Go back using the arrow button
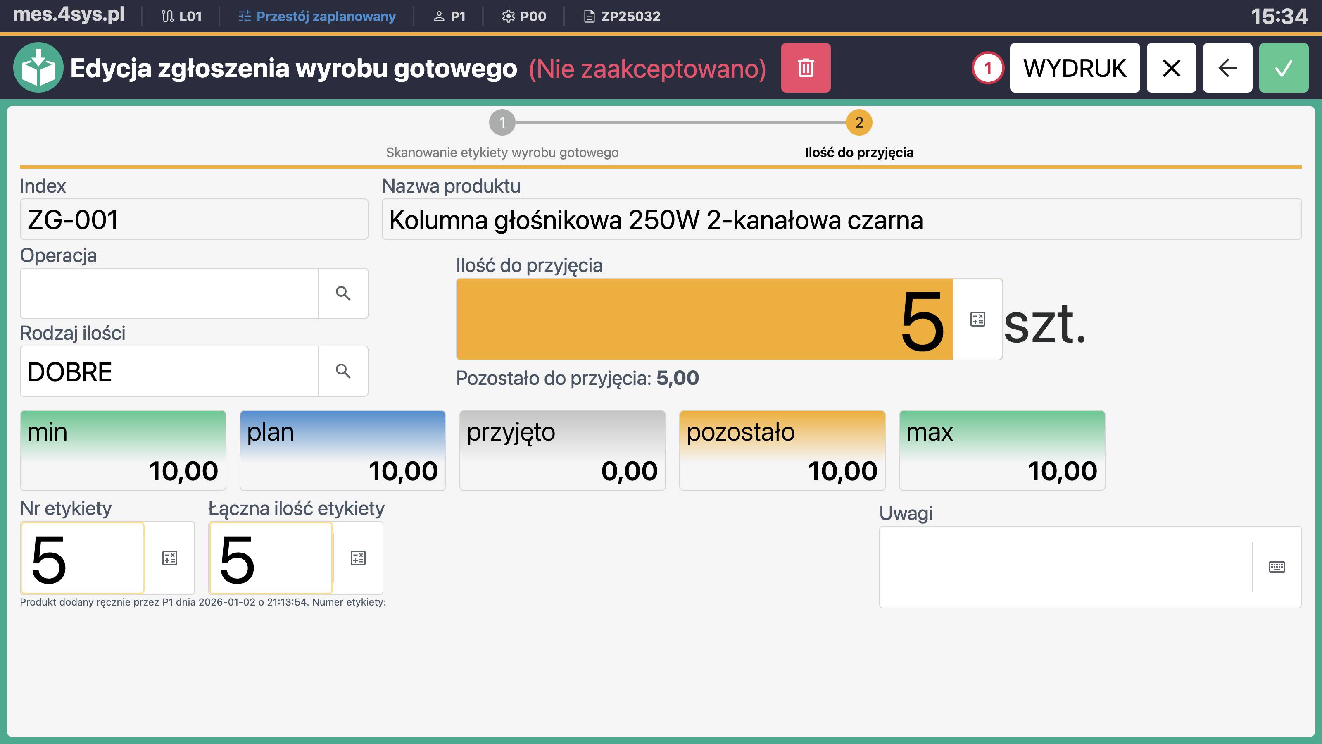Image resolution: width=1322 pixels, height=744 pixels. 1227,67
